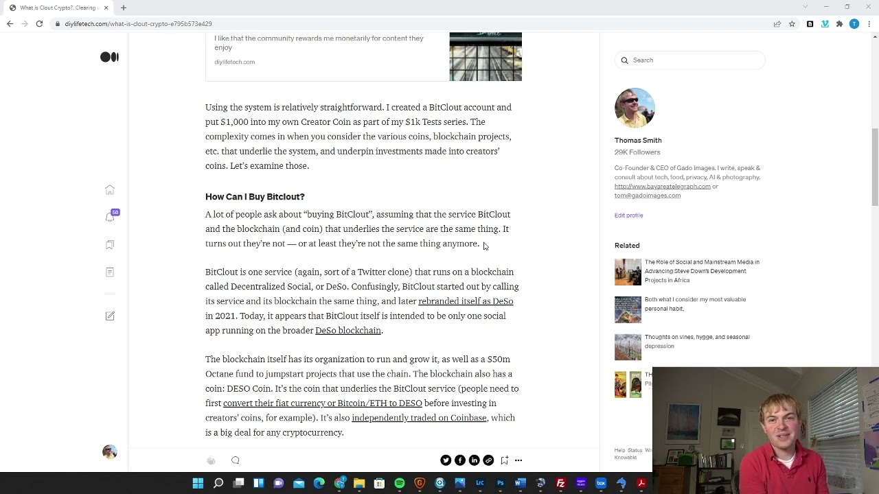Viewport: 879px width, 494px height.
Task: Open the Thomas Smith author name
Action: [638, 140]
